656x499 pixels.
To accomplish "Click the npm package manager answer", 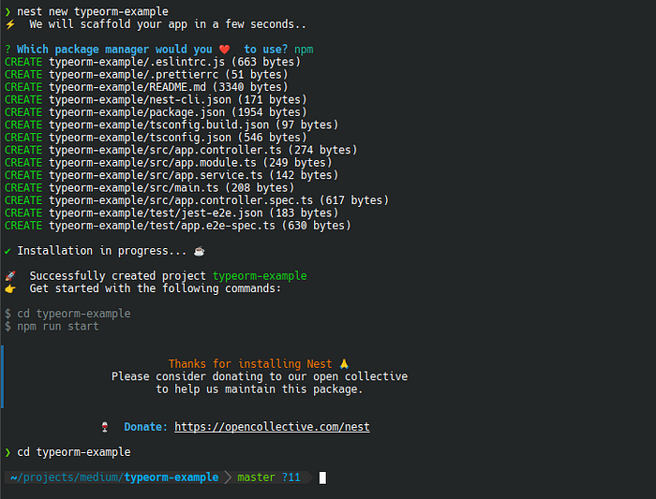I will click(304, 50).
